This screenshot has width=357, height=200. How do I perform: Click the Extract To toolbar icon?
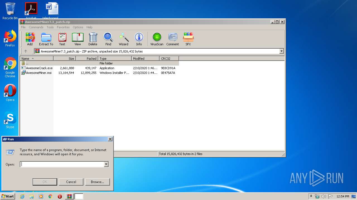tap(46, 39)
